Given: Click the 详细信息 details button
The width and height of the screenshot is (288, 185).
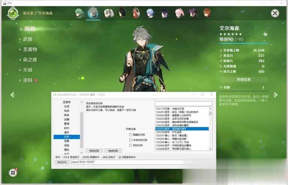Looking at the screenshot, I should [243, 79].
